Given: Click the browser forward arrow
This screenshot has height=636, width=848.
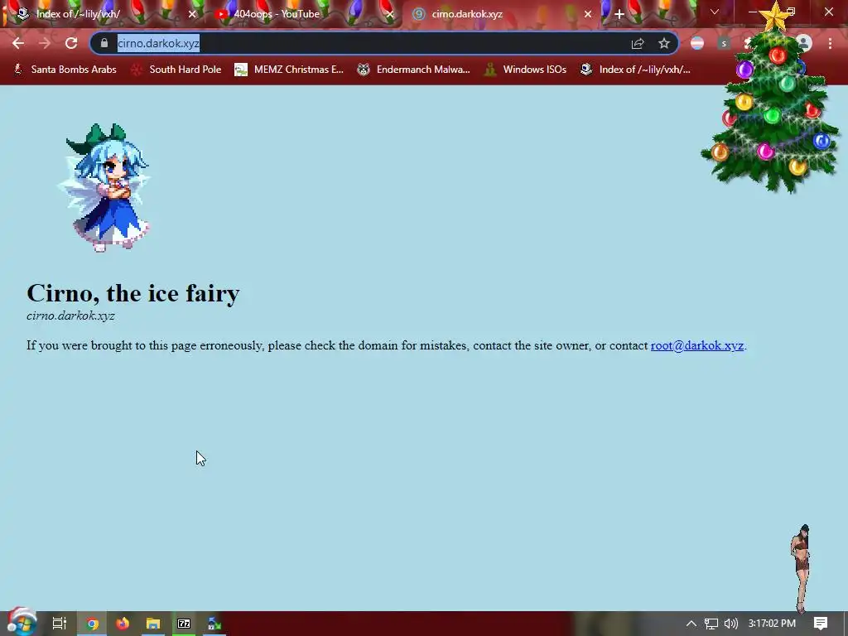Looking at the screenshot, I should pos(45,43).
